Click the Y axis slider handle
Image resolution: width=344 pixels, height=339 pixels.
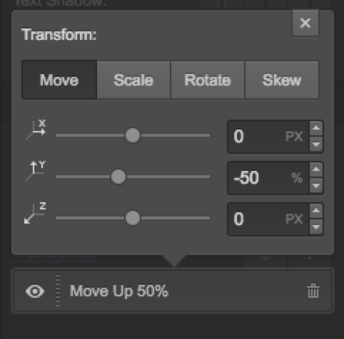pos(118,177)
